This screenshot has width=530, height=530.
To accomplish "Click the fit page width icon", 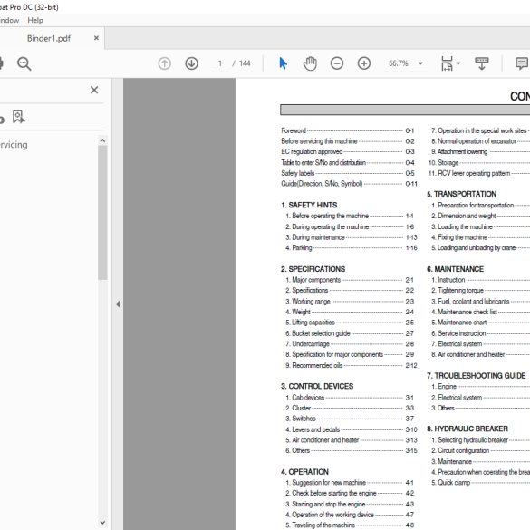I will (447, 63).
